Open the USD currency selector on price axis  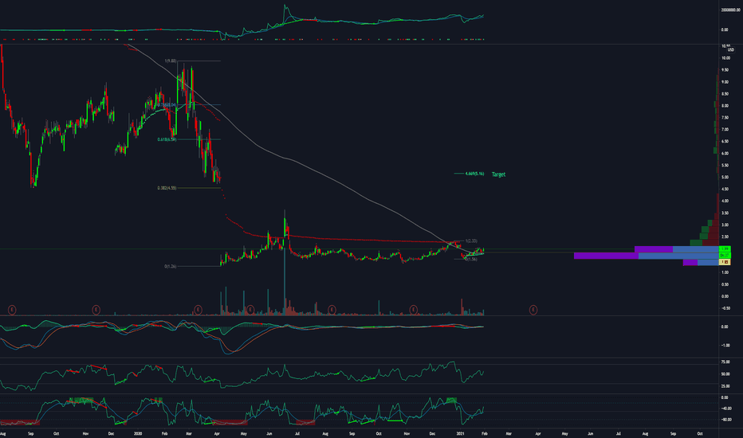[x=731, y=49]
